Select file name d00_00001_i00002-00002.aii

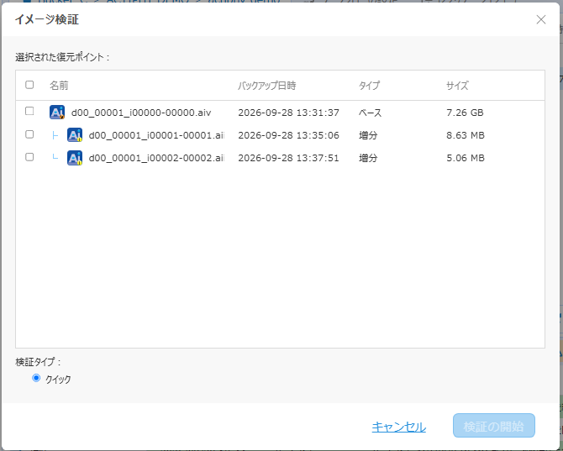156,158
